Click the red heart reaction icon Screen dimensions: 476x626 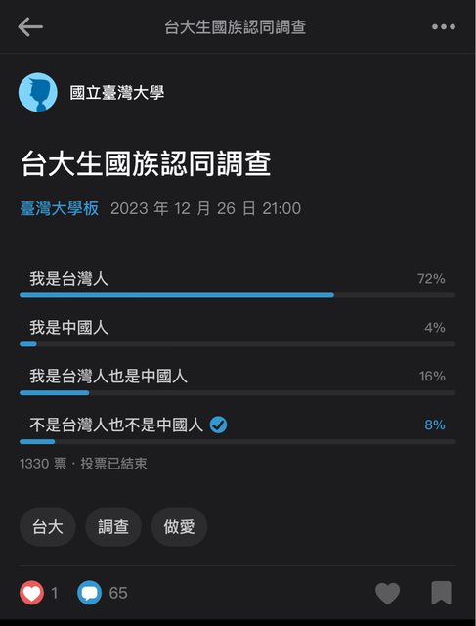point(31,593)
